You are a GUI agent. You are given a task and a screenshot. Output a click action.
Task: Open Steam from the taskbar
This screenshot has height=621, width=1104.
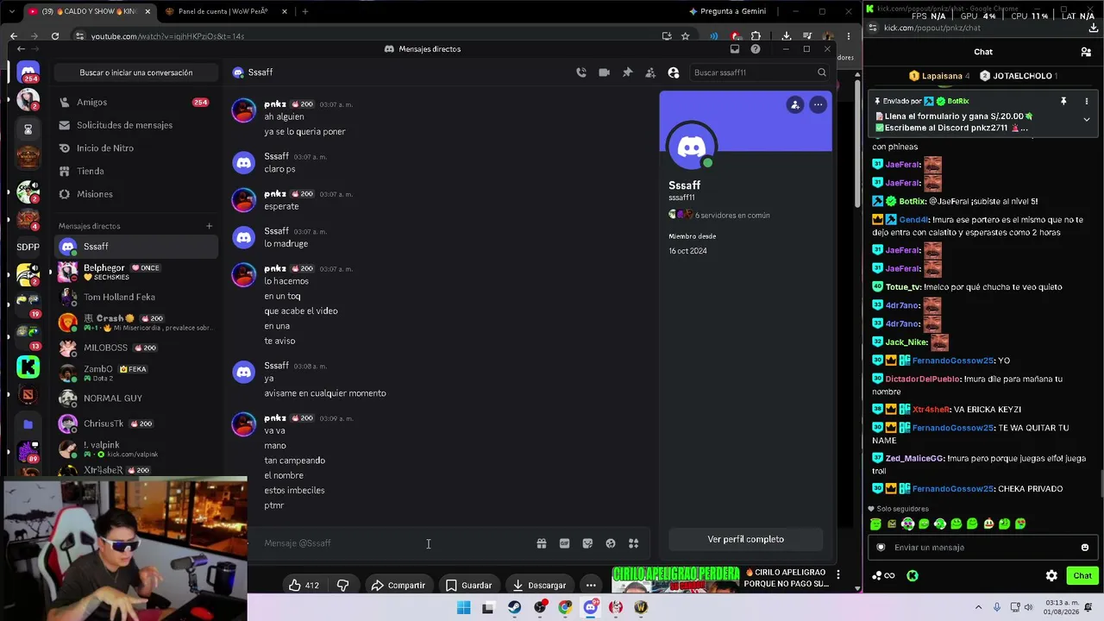[x=514, y=607]
